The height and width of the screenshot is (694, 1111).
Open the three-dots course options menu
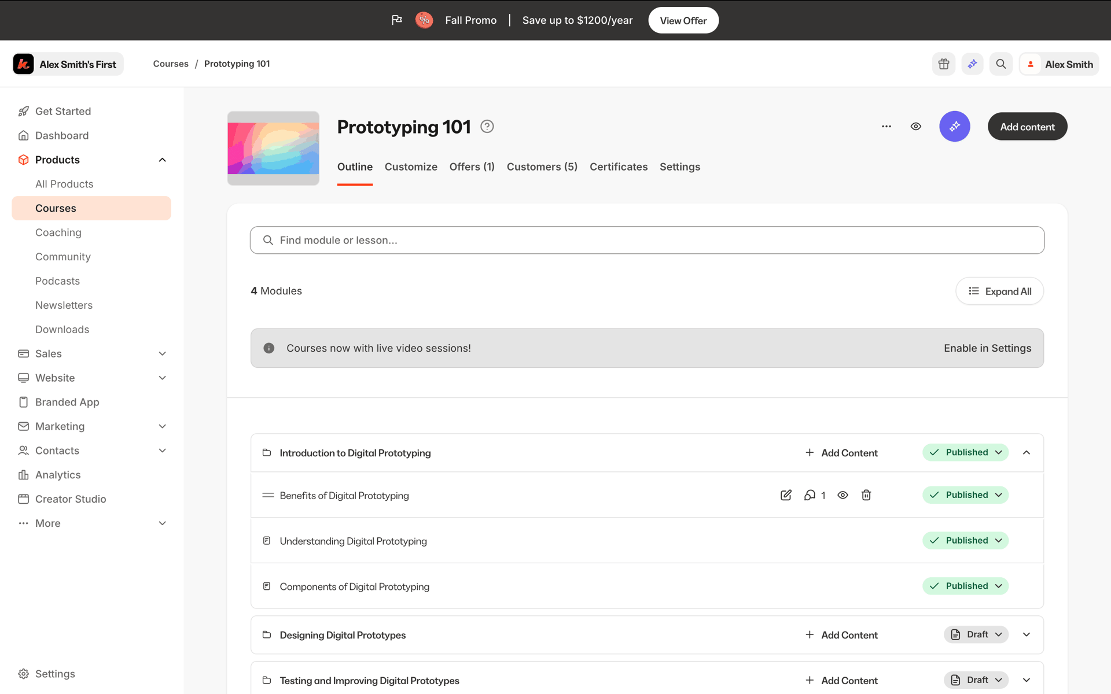pyautogui.click(x=886, y=127)
